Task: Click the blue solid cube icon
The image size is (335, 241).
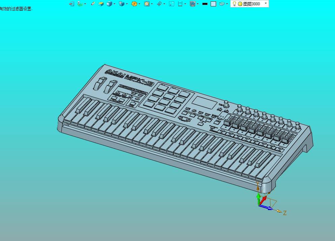Action: point(109,4)
